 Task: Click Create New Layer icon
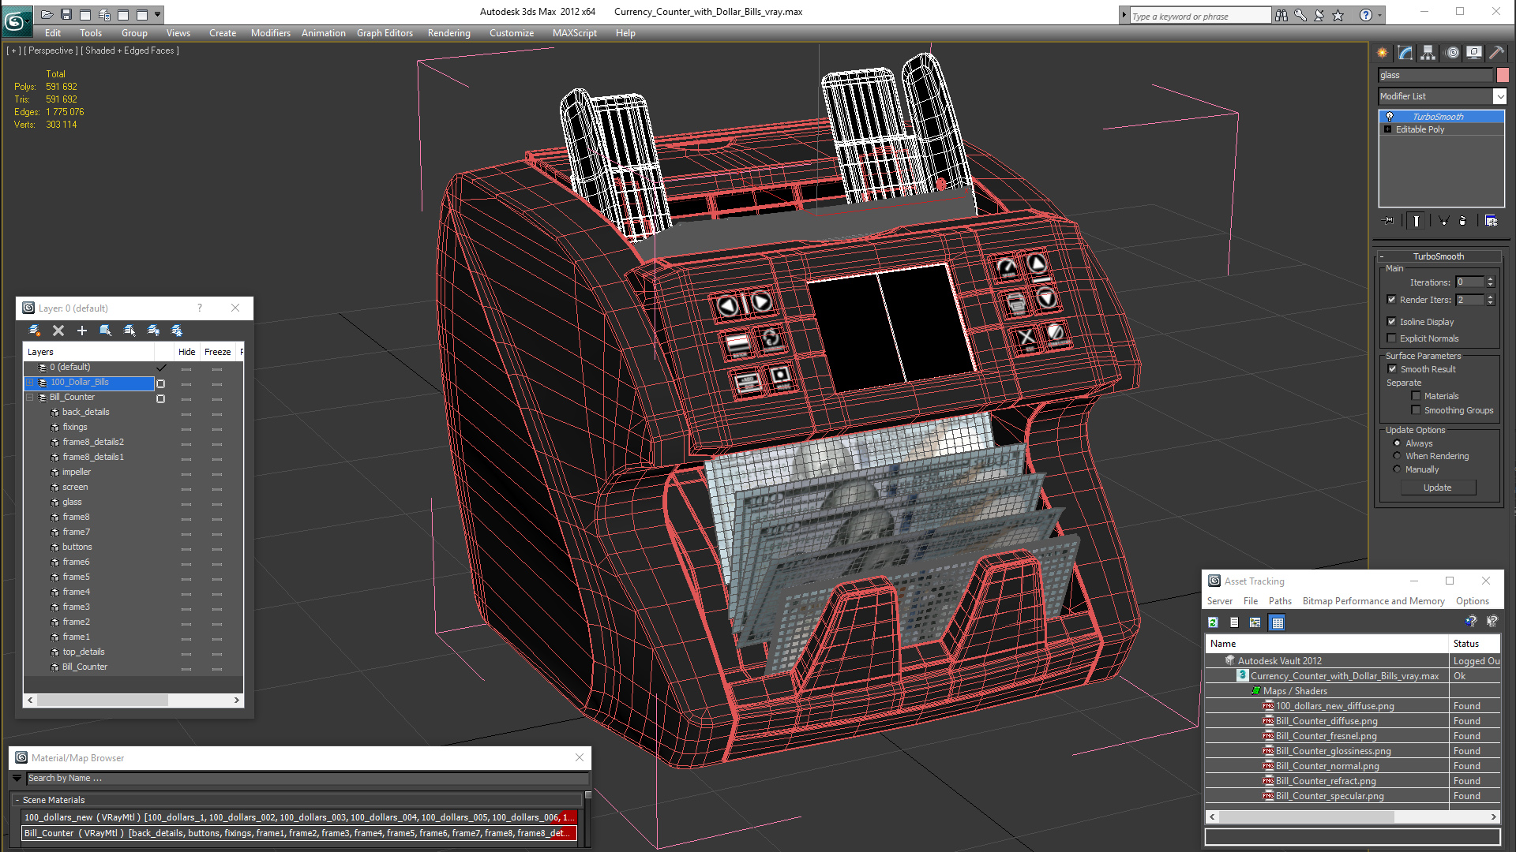click(34, 331)
